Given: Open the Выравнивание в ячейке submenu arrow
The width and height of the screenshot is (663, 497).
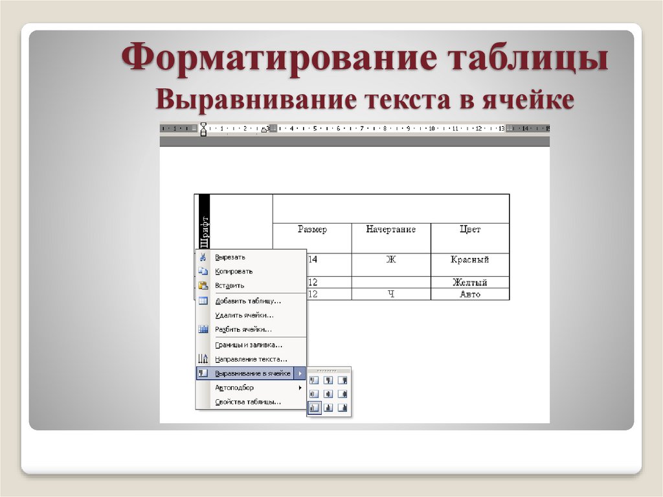Looking at the screenshot, I should point(302,372).
